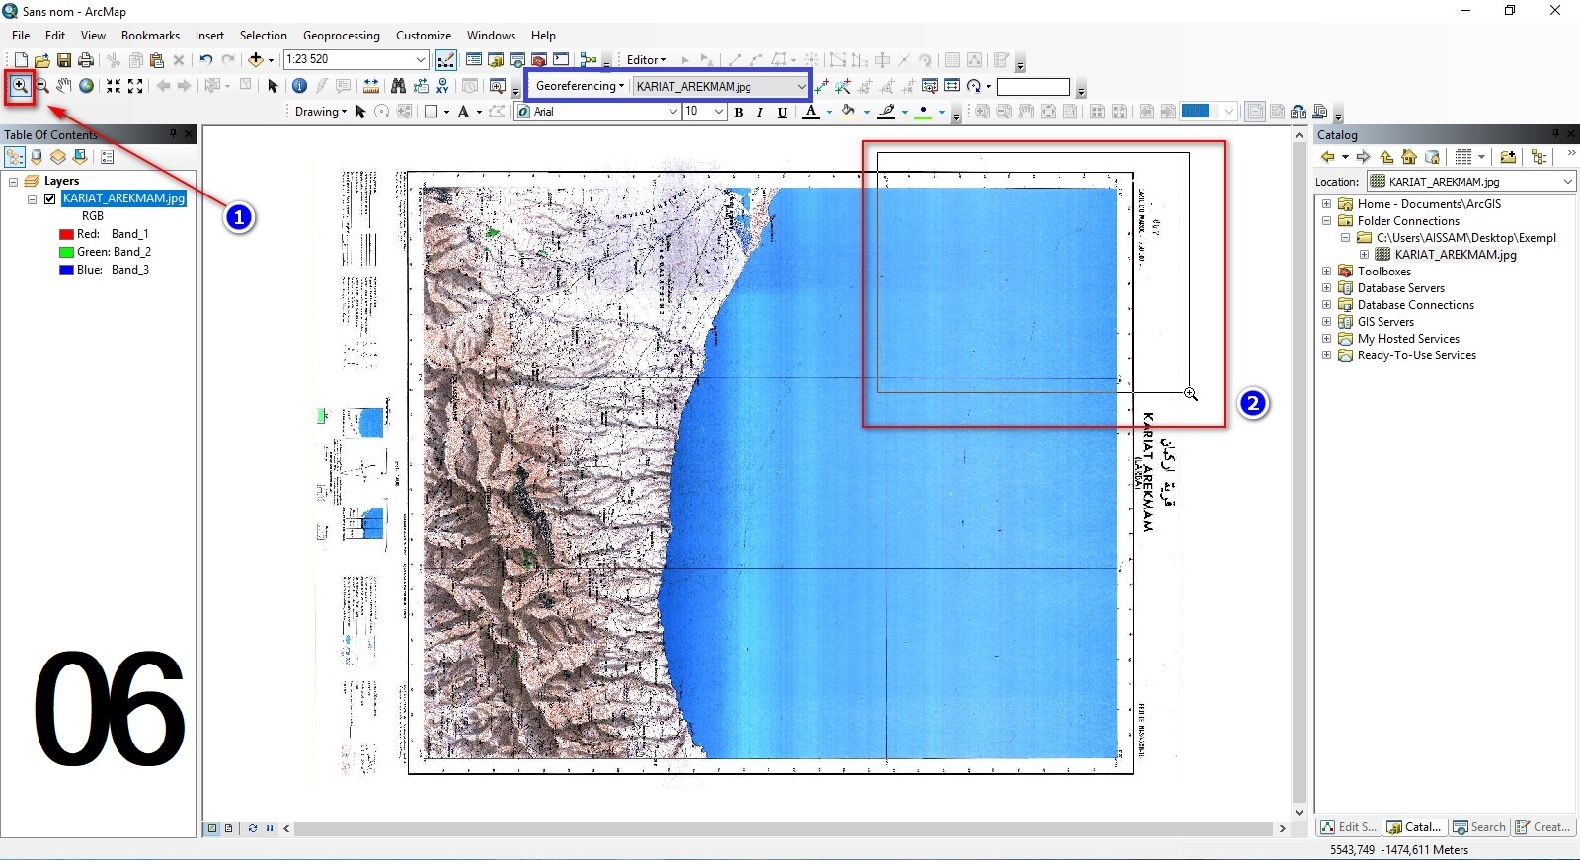Open the Drawing dropdown menu
This screenshot has width=1580, height=860.
321,112
